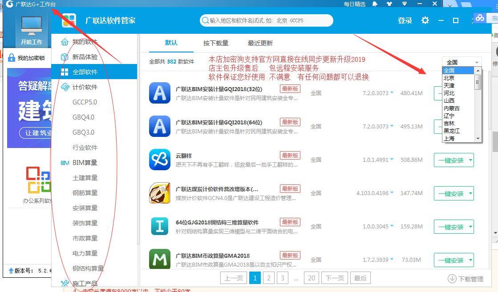Click the notification bell icon in title bar
This screenshot has width=498, height=292.
375,4
